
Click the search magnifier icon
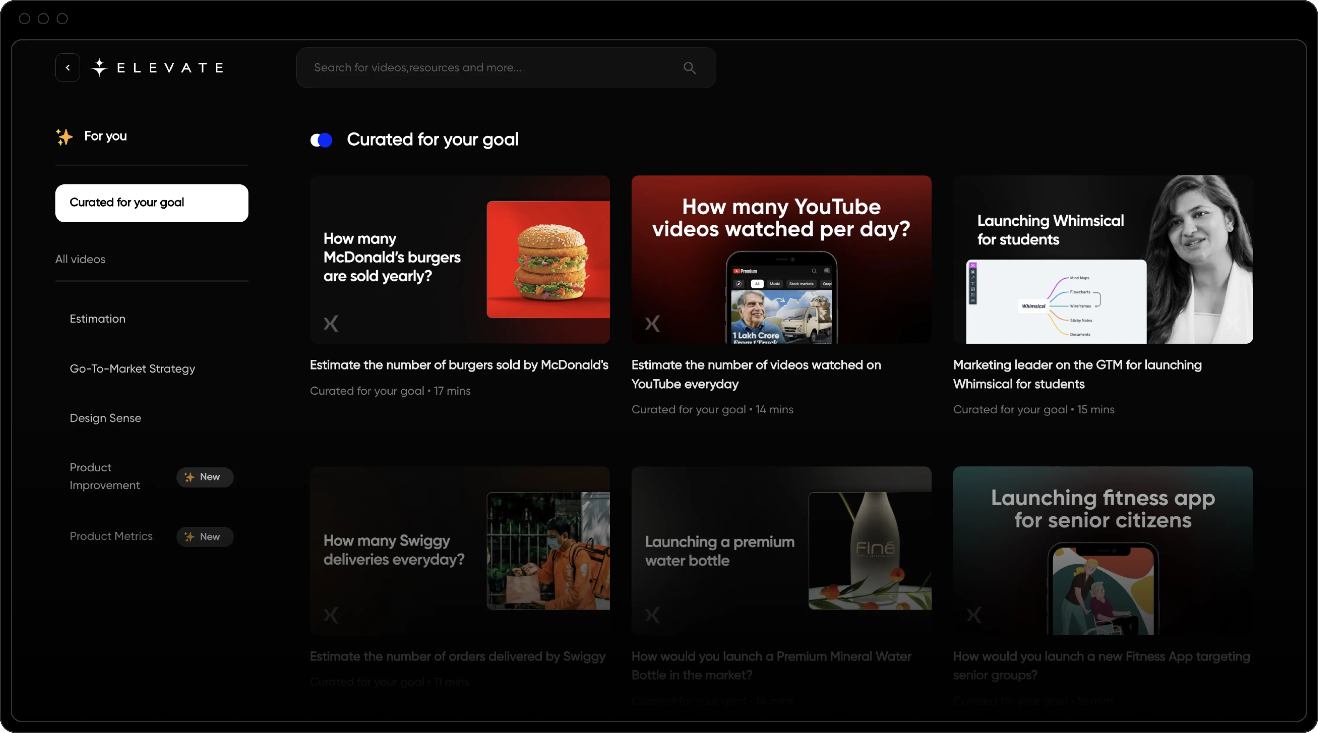point(689,67)
